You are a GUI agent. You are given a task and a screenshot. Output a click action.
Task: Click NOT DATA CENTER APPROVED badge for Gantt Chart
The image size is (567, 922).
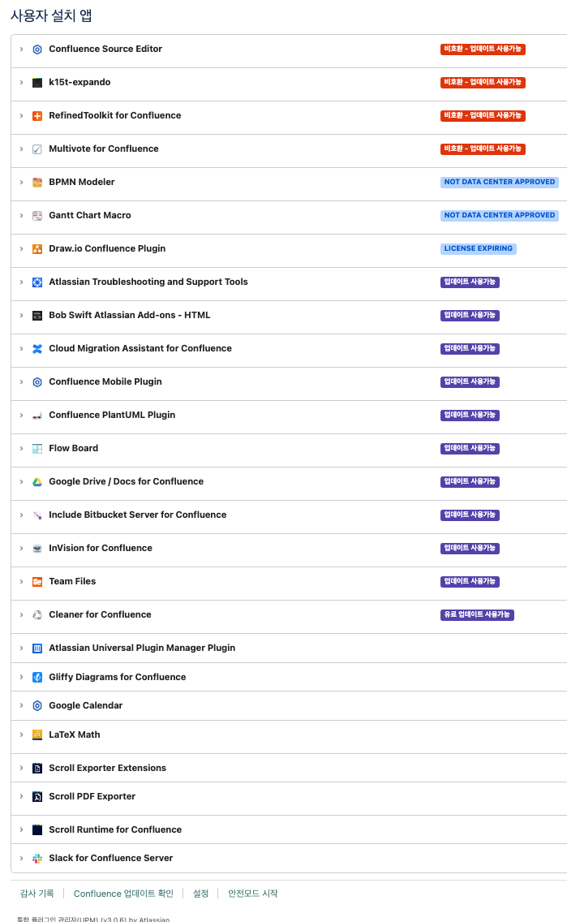[x=500, y=216]
